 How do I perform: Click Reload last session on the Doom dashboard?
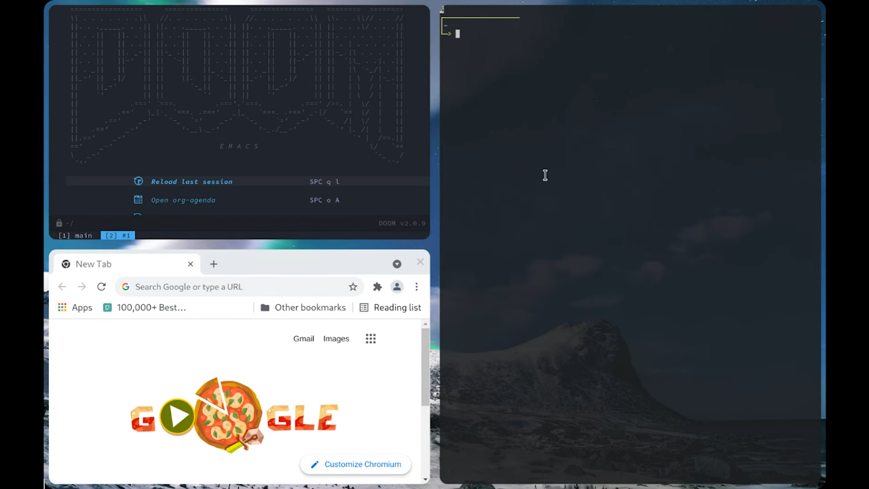[x=191, y=181]
